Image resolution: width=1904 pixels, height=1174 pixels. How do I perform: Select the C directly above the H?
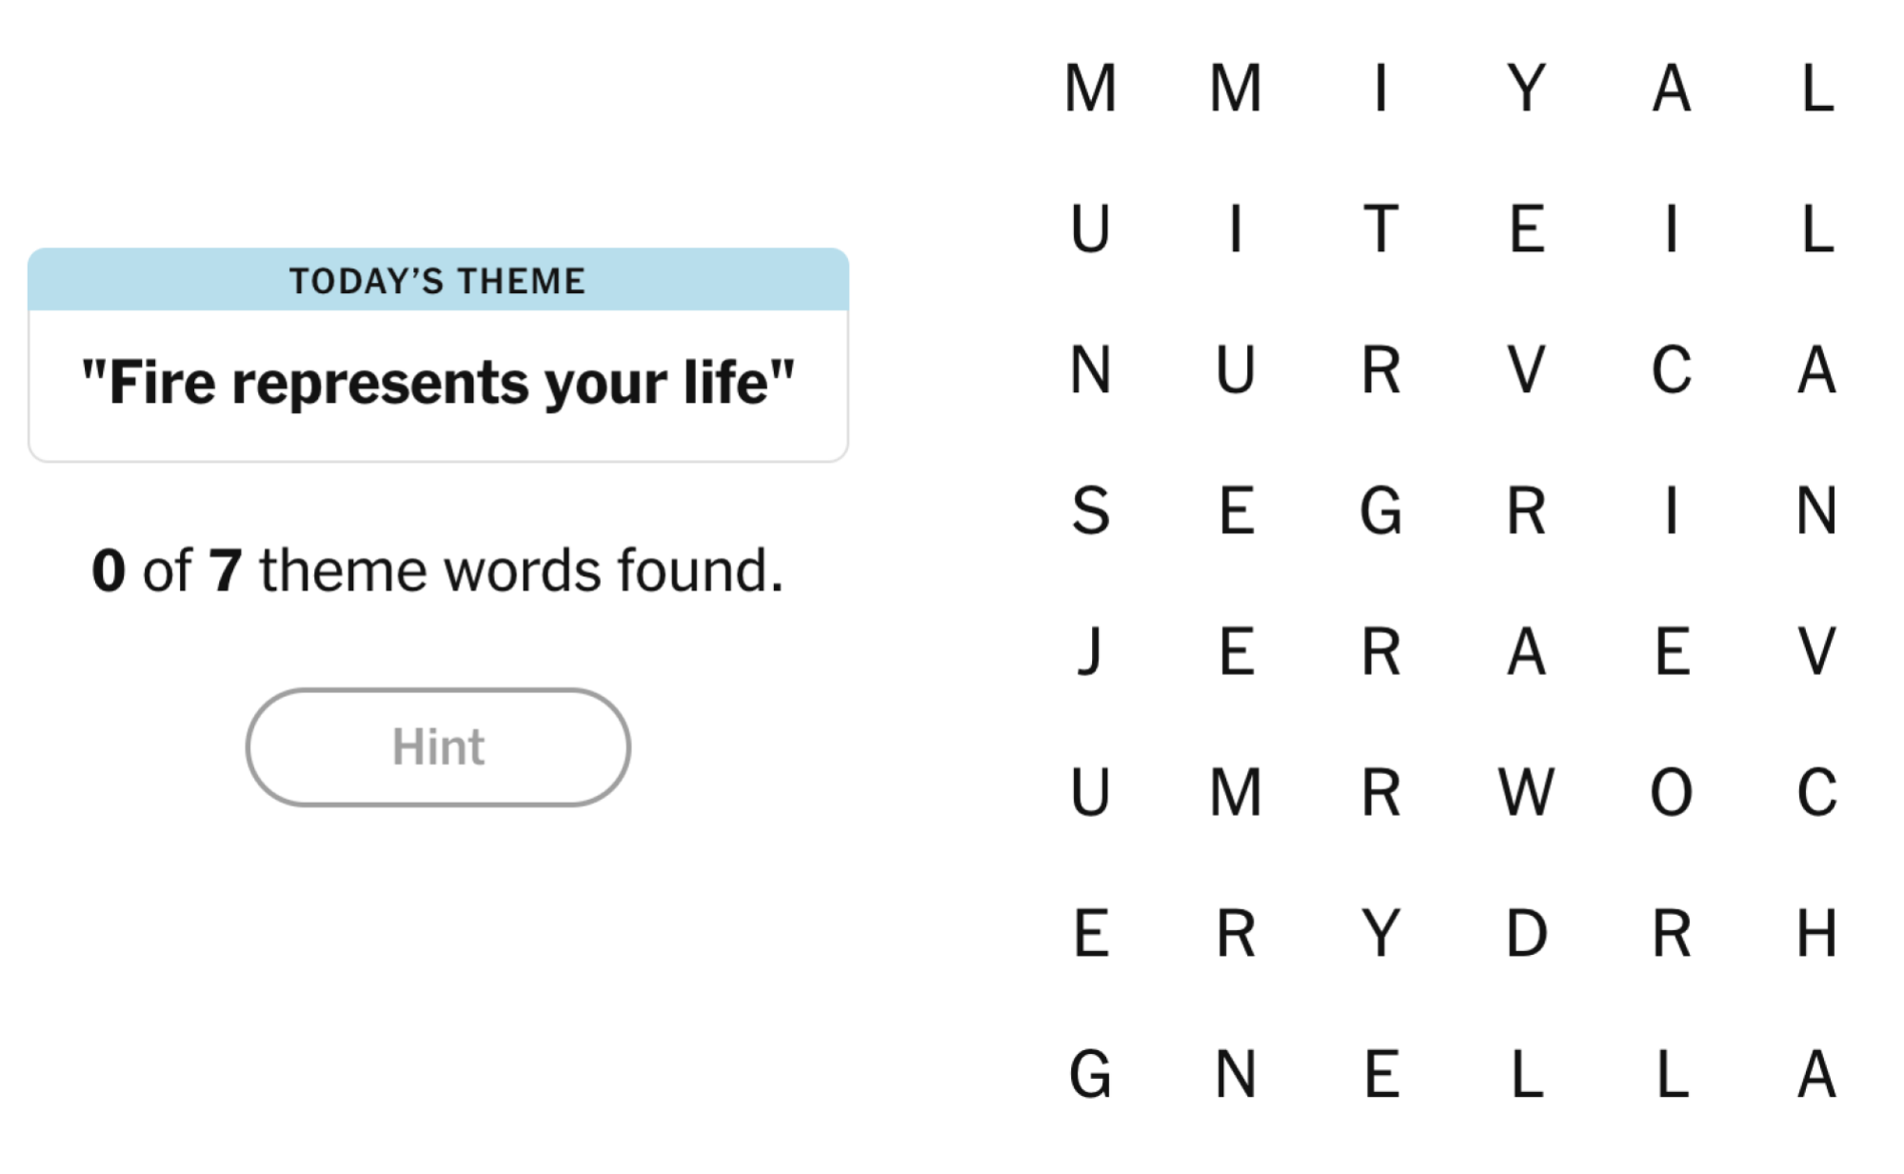click(1816, 792)
